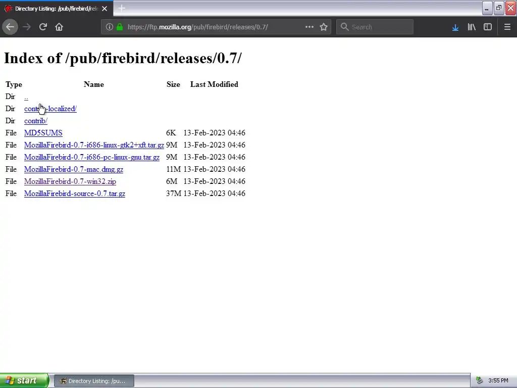Download MozillaFirebird-source-0.7.tar.gz file
The image size is (517, 388).
pyautogui.click(x=75, y=193)
